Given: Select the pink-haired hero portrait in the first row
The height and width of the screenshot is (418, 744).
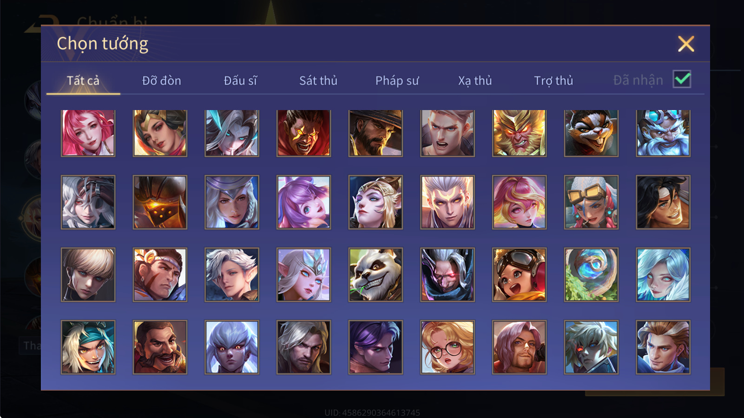Looking at the screenshot, I should click(x=88, y=133).
